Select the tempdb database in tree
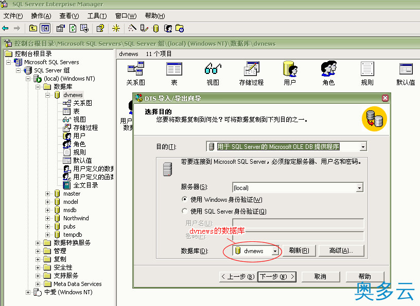The height and width of the screenshot is (306, 420). pyautogui.click(x=73, y=235)
